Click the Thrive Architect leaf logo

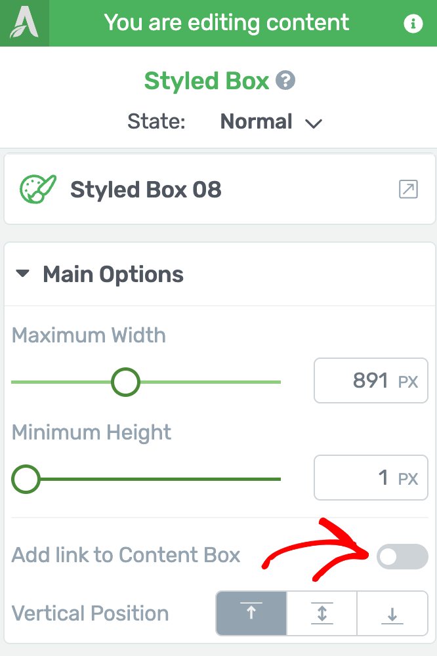click(x=24, y=22)
